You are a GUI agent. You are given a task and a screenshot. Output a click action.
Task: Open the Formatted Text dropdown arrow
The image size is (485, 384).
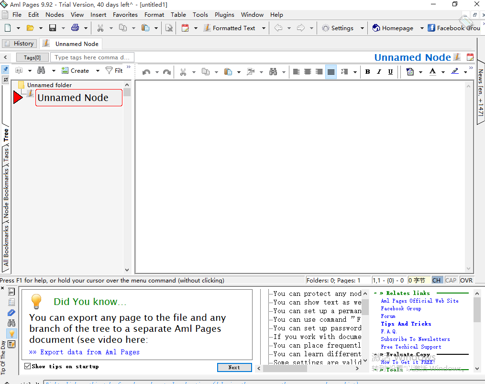(x=264, y=28)
